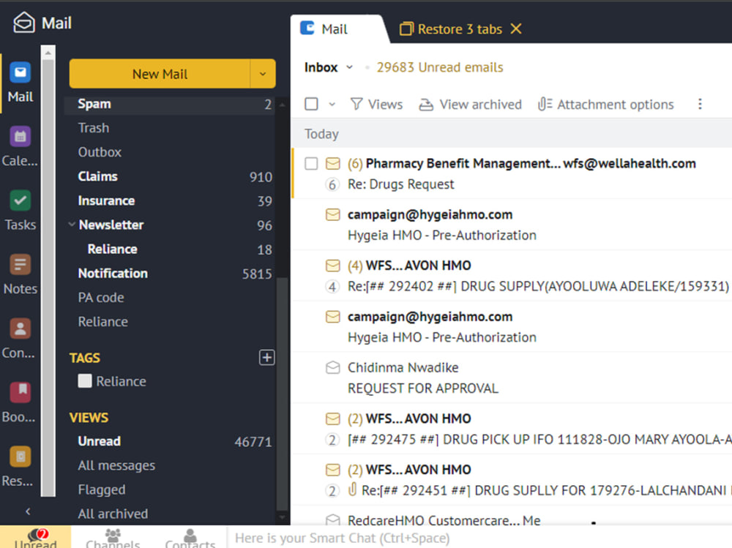Click scroll-up arrow of app sidebar
The height and width of the screenshot is (548, 732).
(x=48, y=53)
